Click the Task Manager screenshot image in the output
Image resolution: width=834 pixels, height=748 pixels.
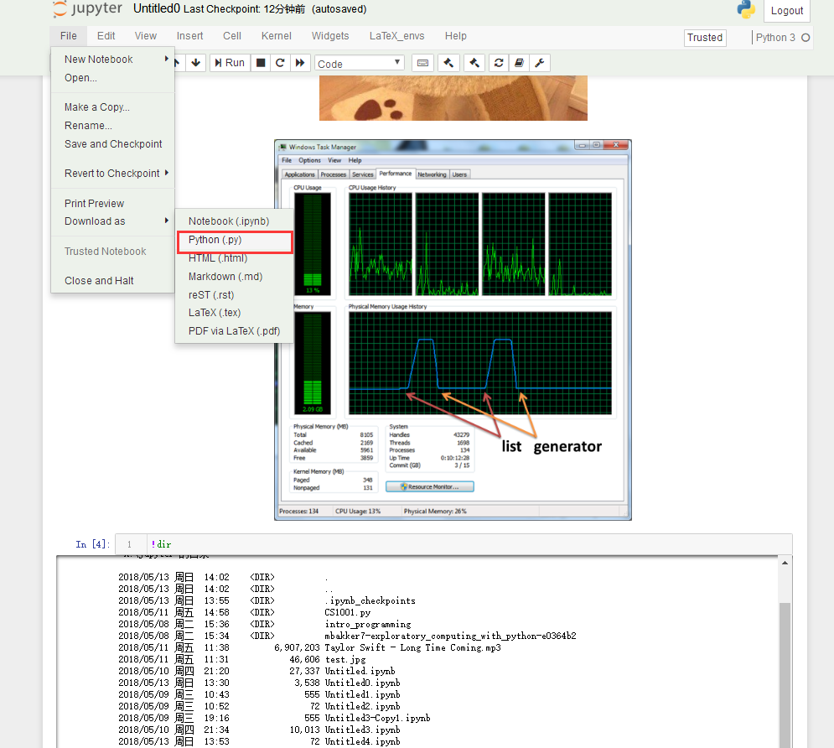(x=453, y=330)
